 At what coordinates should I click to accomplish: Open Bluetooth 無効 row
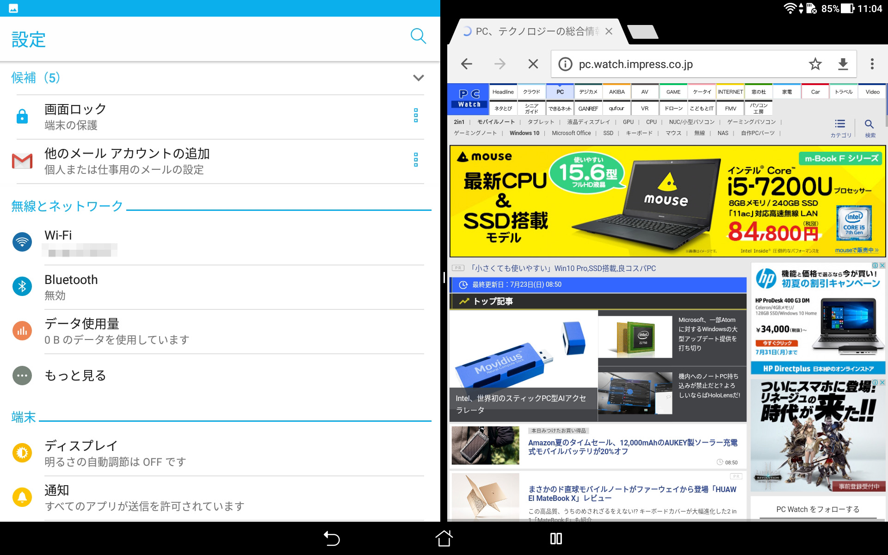[220, 287]
